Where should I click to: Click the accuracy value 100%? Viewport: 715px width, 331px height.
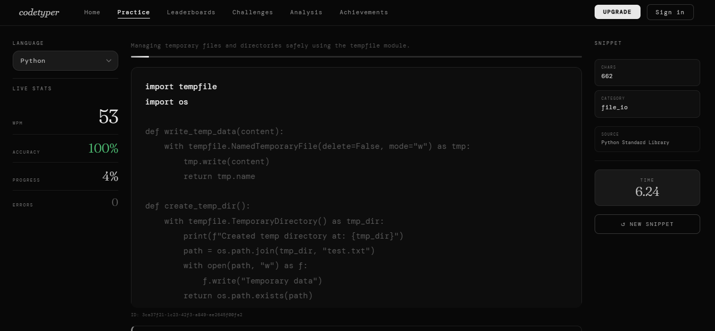[x=103, y=148]
